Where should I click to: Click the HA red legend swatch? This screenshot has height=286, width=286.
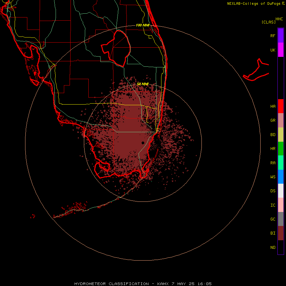[281, 106]
